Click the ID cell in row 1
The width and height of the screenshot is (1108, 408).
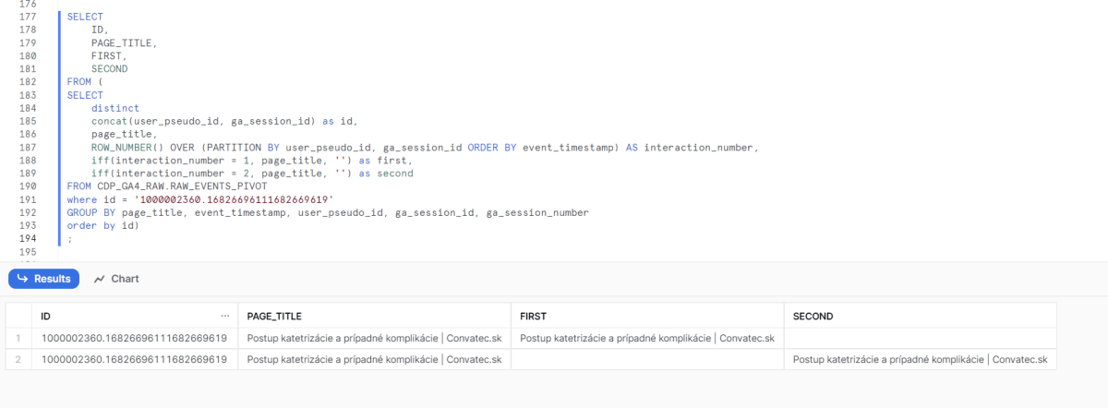[x=134, y=338]
